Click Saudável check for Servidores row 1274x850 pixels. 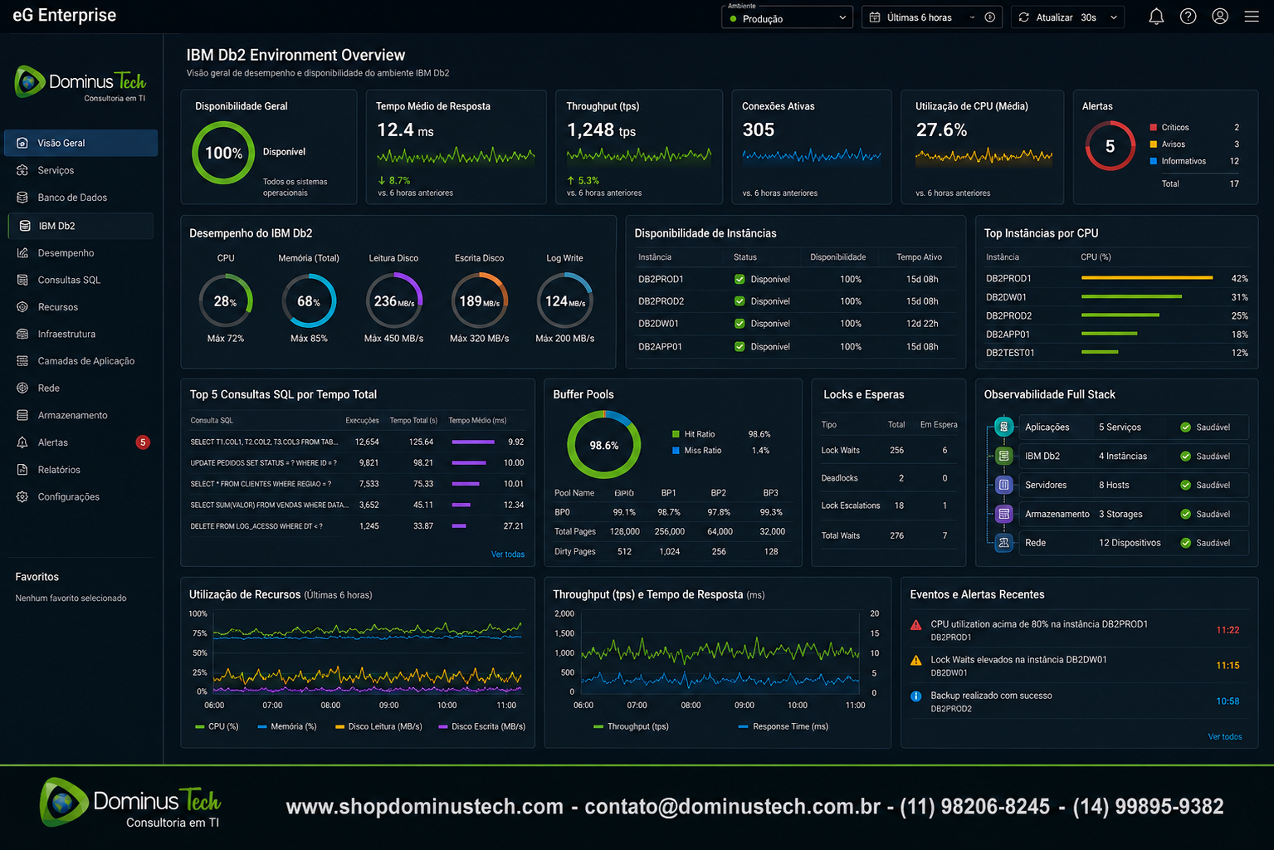click(x=1186, y=485)
